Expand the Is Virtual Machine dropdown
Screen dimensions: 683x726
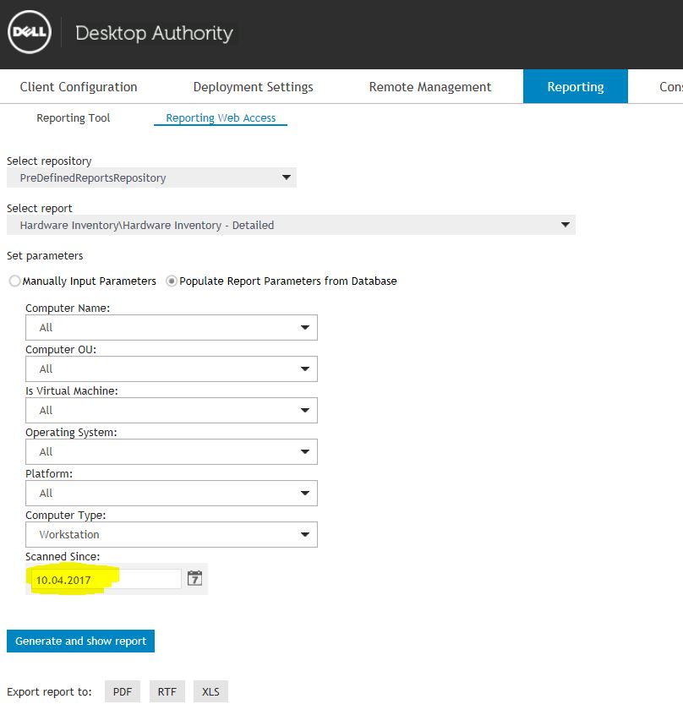point(172,410)
